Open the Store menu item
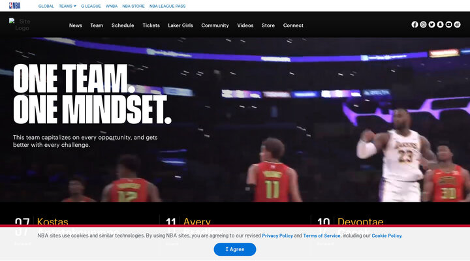 coord(268,25)
